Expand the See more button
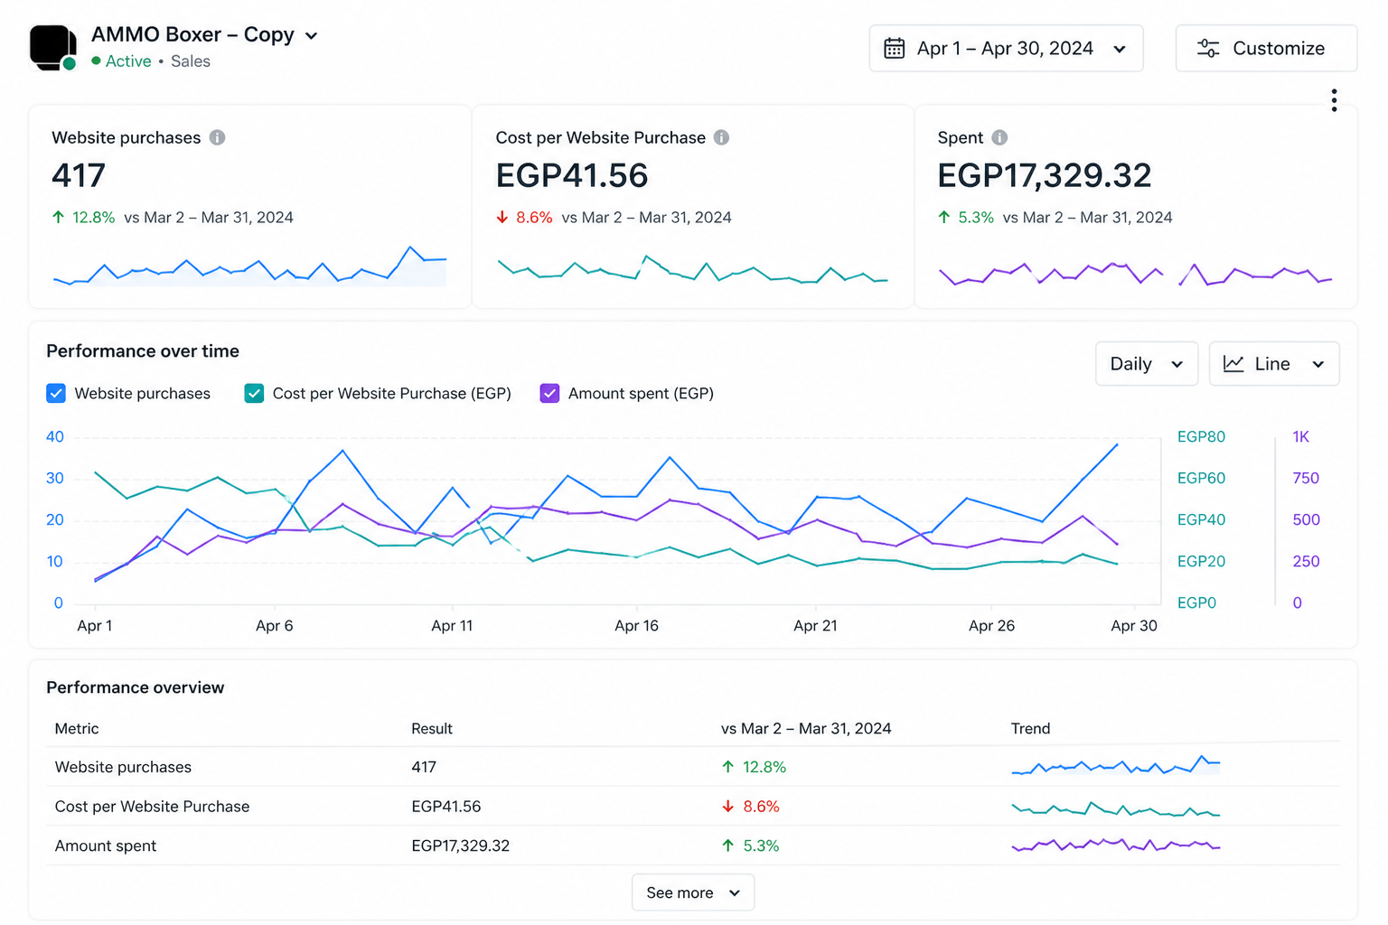The height and width of the screenshot is (925, 1388). click(x=693, y=892)
